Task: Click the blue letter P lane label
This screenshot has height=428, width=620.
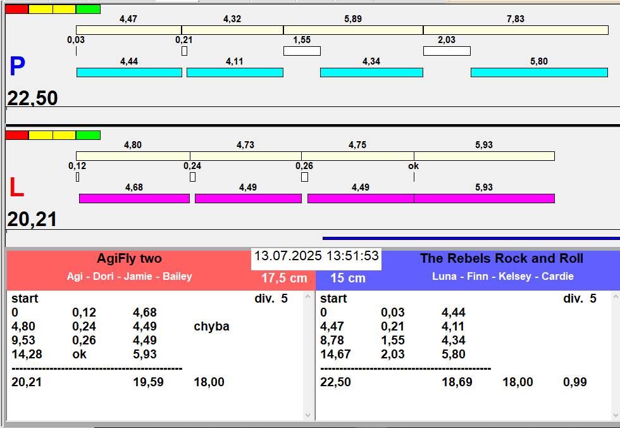Action: pos(18,66)
